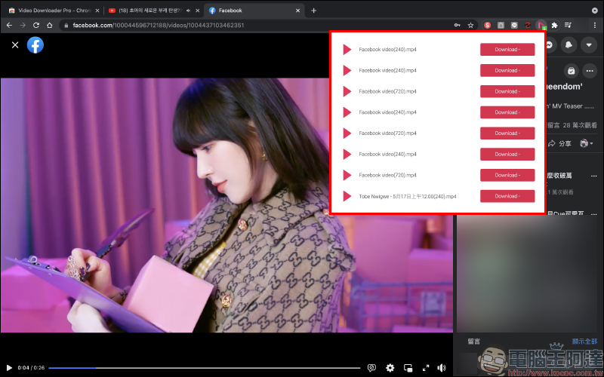Viewport: 604px width, 377px height.
Task: Open the Facebook account dropdown arrow
Action: click(589, 44)
